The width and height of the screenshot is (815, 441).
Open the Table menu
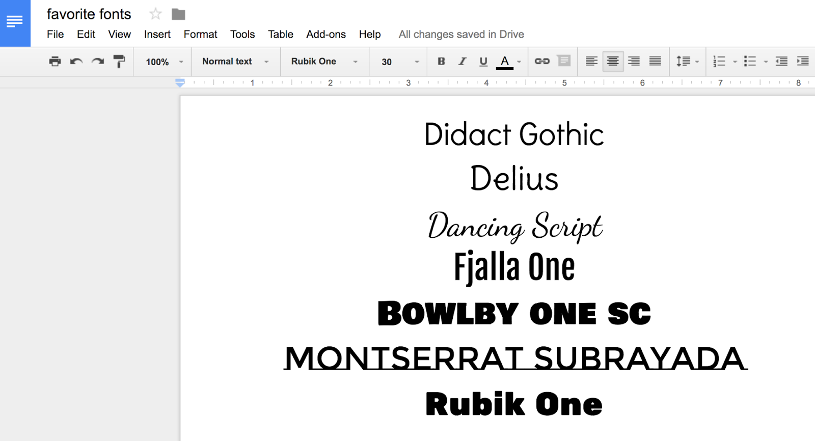click(x=281, y=34)
